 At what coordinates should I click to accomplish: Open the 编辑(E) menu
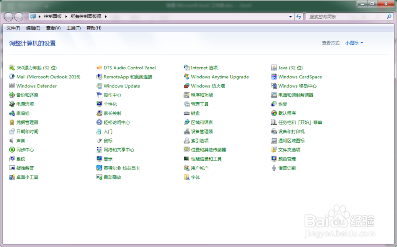pos(33,28)
